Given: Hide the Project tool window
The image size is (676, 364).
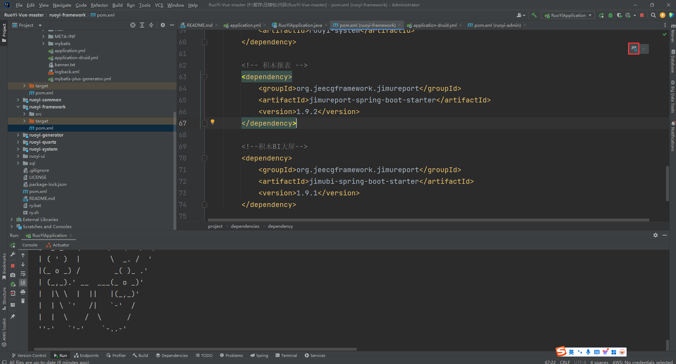Looking at the screenshot, I should [x=172, y=25].
